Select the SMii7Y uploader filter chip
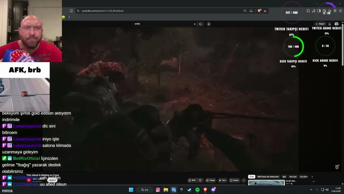The image size is (344, 194). [x=268, y=177]
